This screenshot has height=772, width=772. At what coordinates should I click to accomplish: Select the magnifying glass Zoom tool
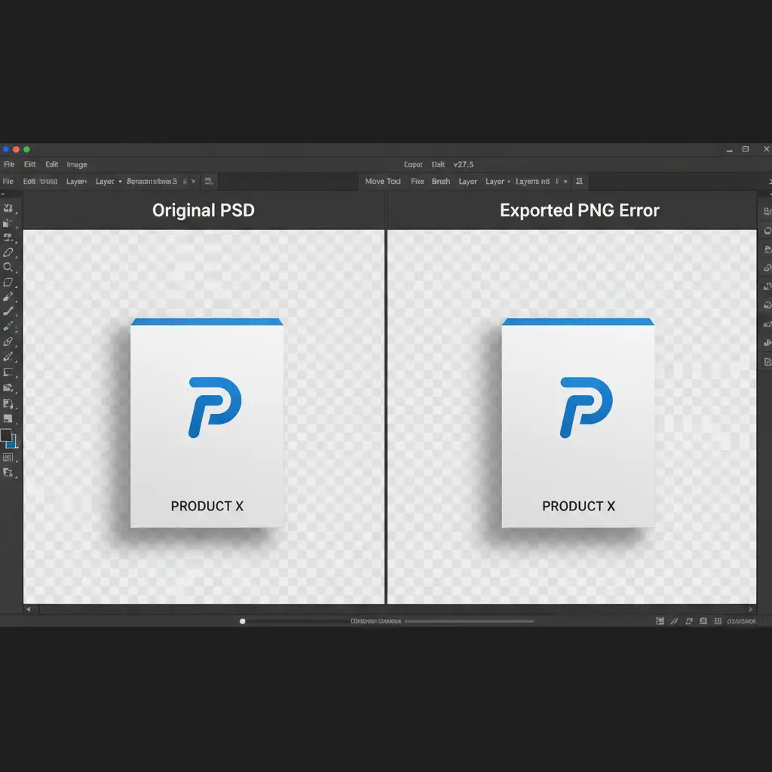[8, 267]
